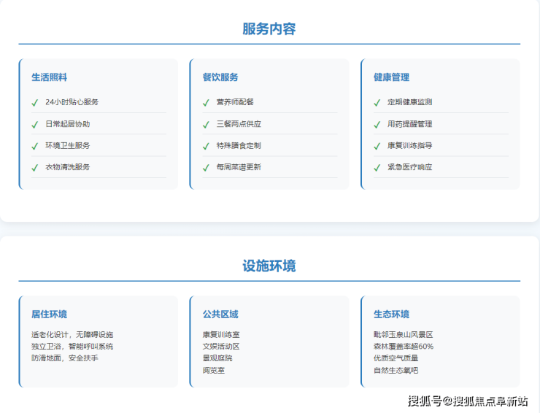
Task: Click the 康复训练指导 list item text
Action: tap(409, 146)
